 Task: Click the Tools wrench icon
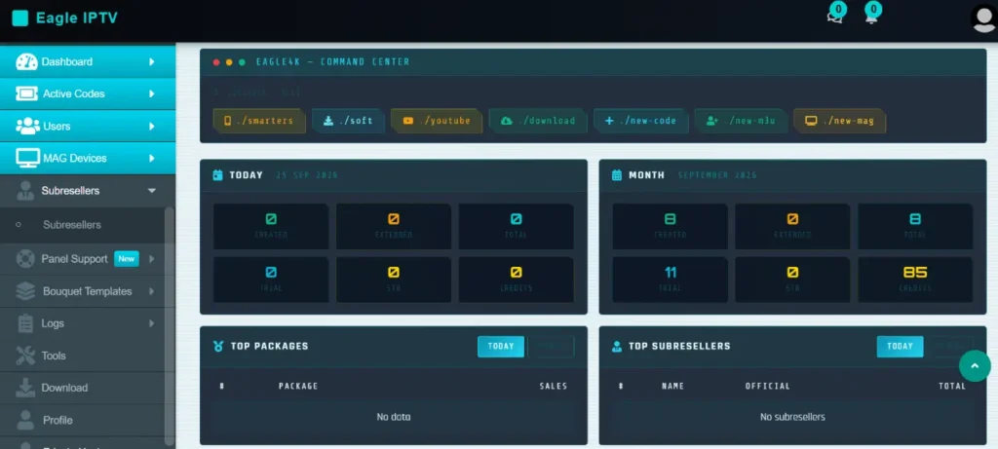tap(25, 355)
